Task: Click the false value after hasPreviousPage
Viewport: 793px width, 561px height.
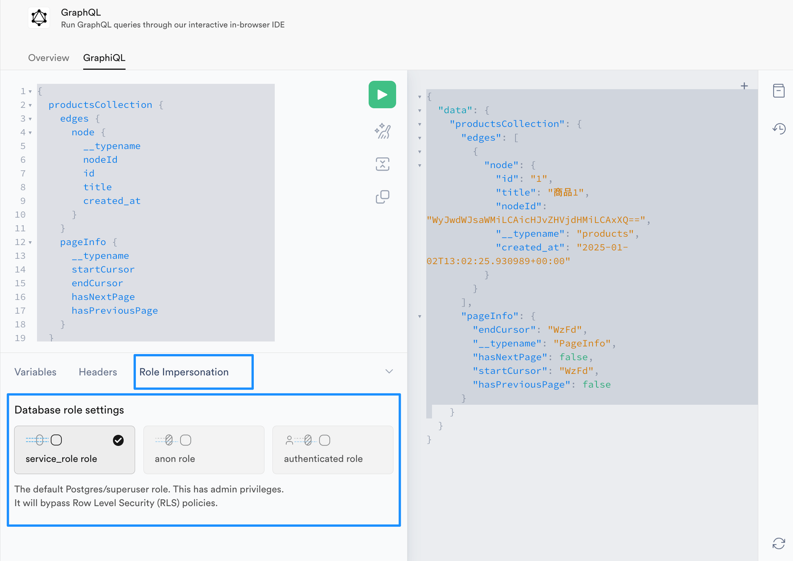Action: pos(596,385)
